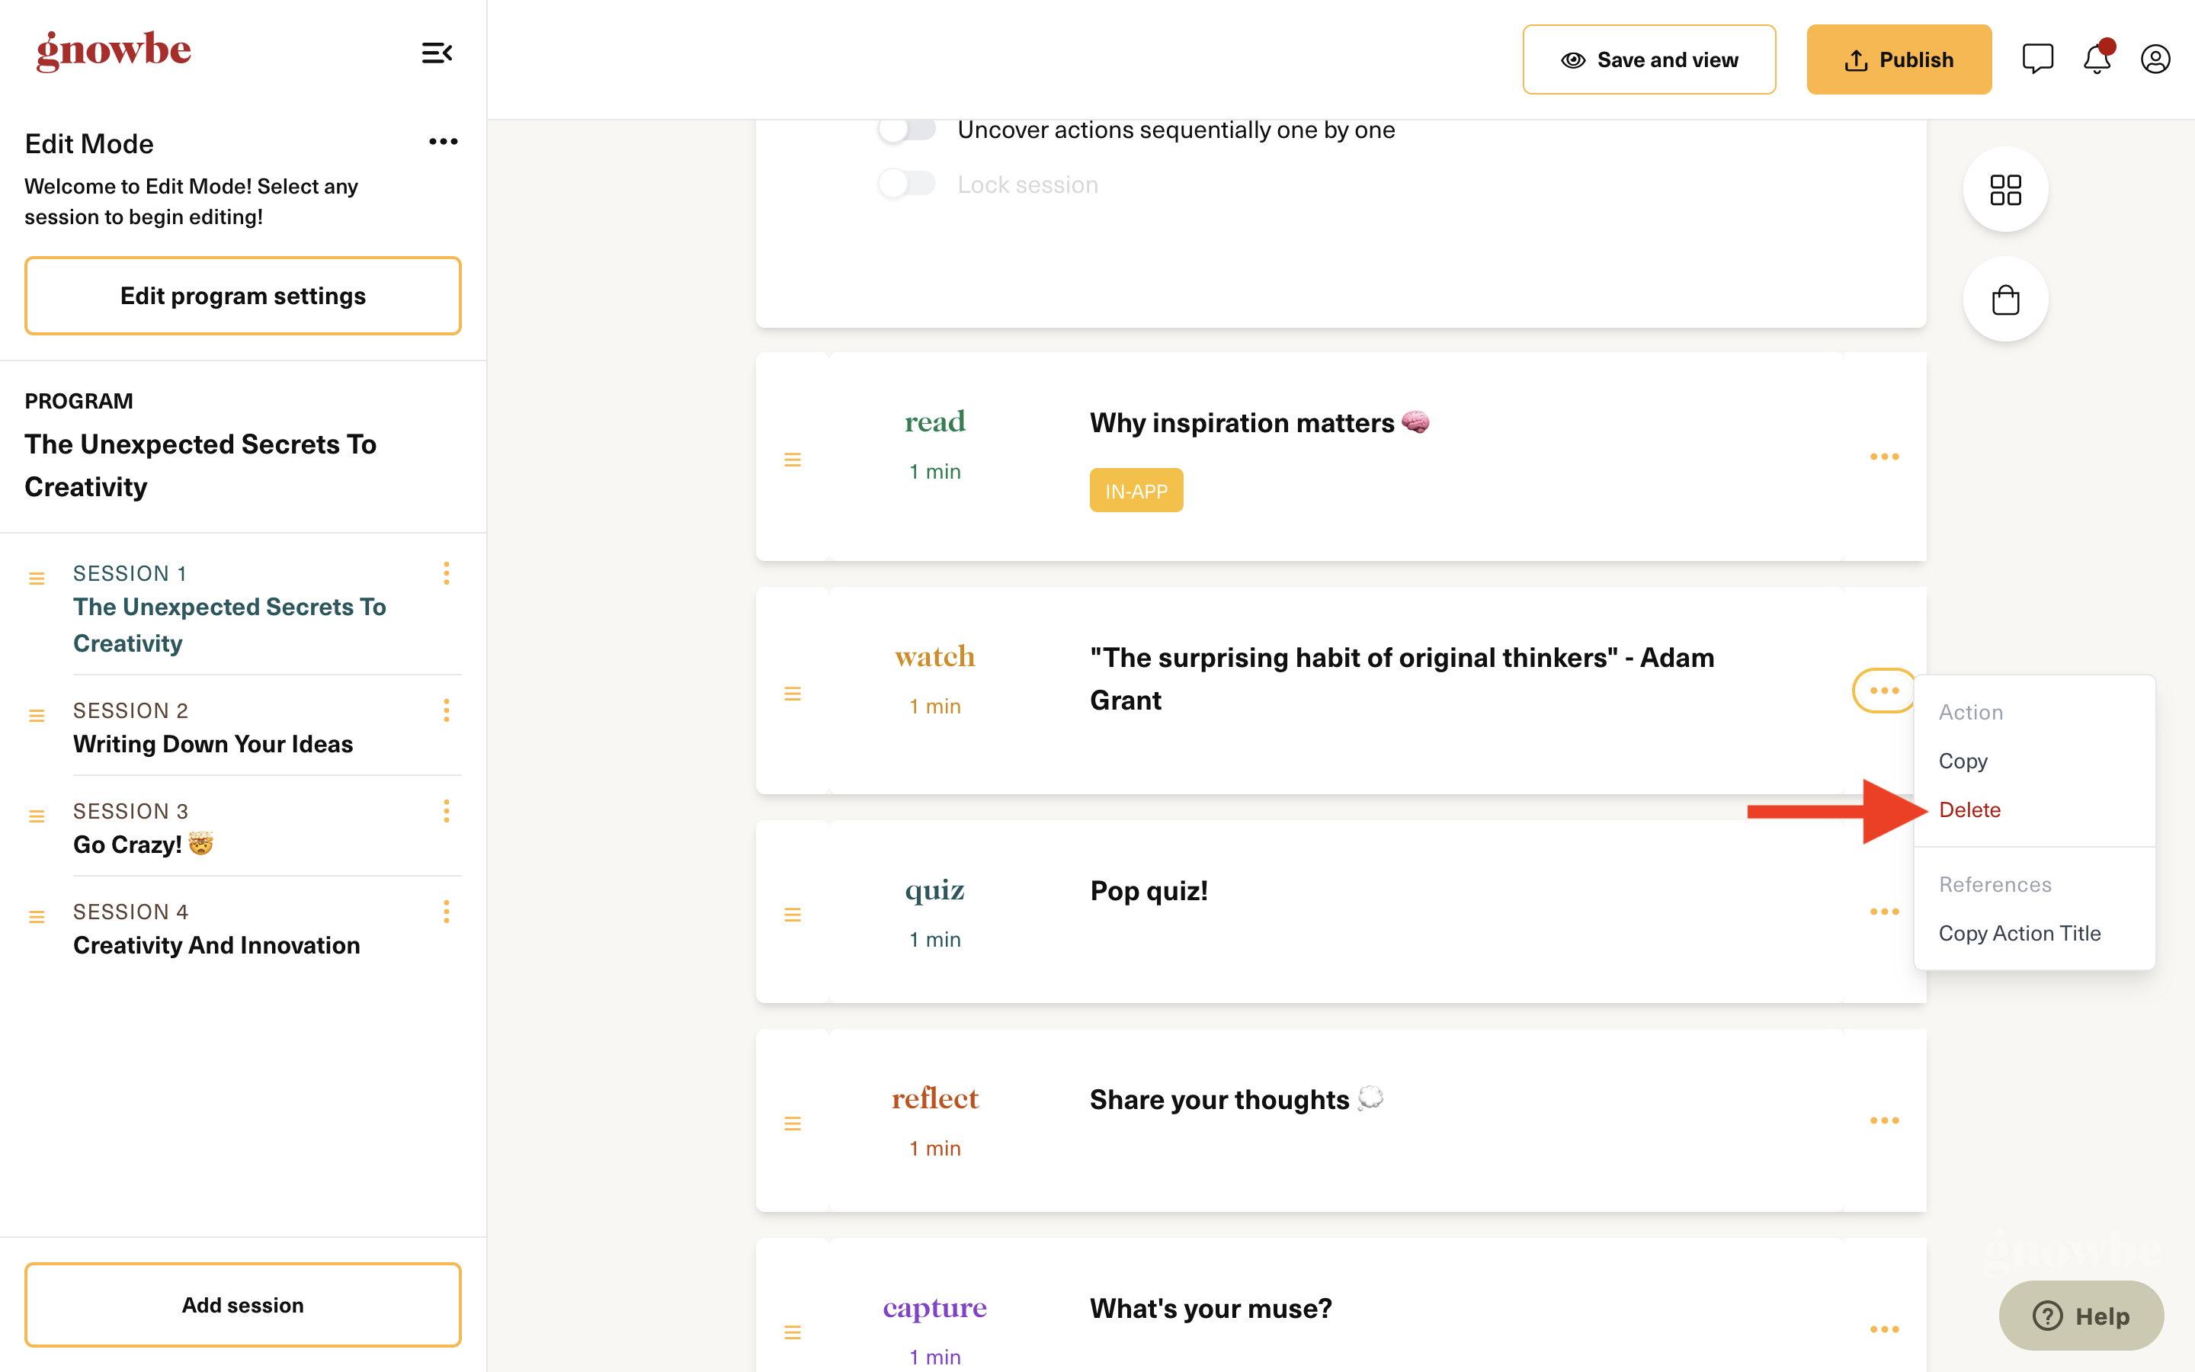This screenshot has height=1372, width=2195.
Task: Click the capture action drag handle
Action: (x=793, y=1332)
